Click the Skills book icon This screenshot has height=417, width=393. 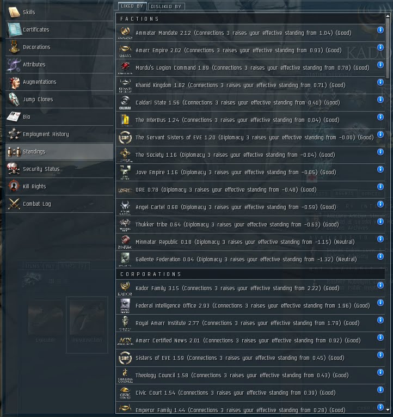tap(14, 12)
